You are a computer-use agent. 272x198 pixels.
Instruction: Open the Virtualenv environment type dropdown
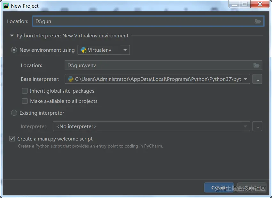click(104, 50)
